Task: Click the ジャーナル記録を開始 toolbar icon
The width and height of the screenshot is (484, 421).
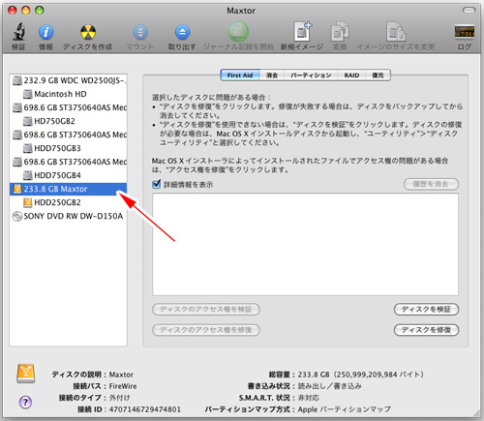Action: pos(238,32)
